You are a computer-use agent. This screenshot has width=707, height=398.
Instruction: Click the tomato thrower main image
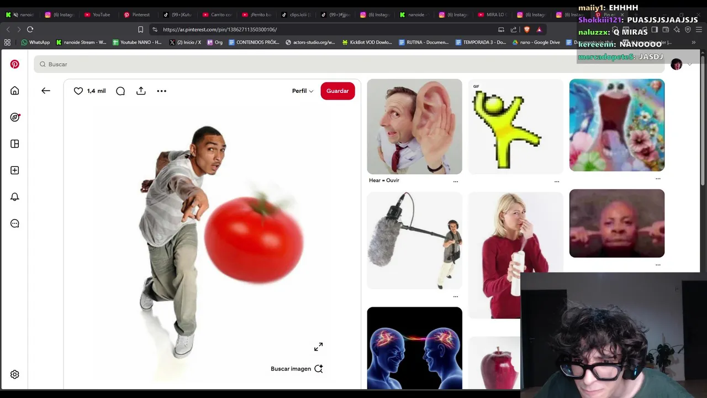click(212, 243)
